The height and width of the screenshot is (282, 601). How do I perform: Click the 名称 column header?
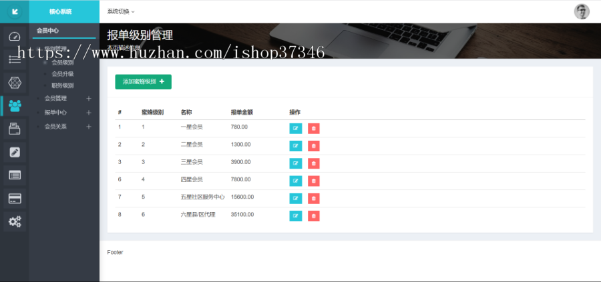point(186,112)
